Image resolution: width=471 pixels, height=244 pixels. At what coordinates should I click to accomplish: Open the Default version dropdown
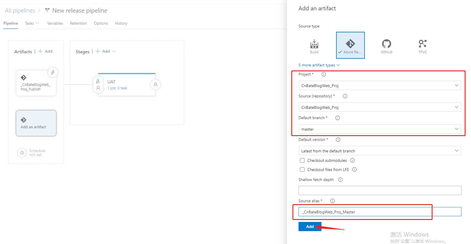(380, 151)
